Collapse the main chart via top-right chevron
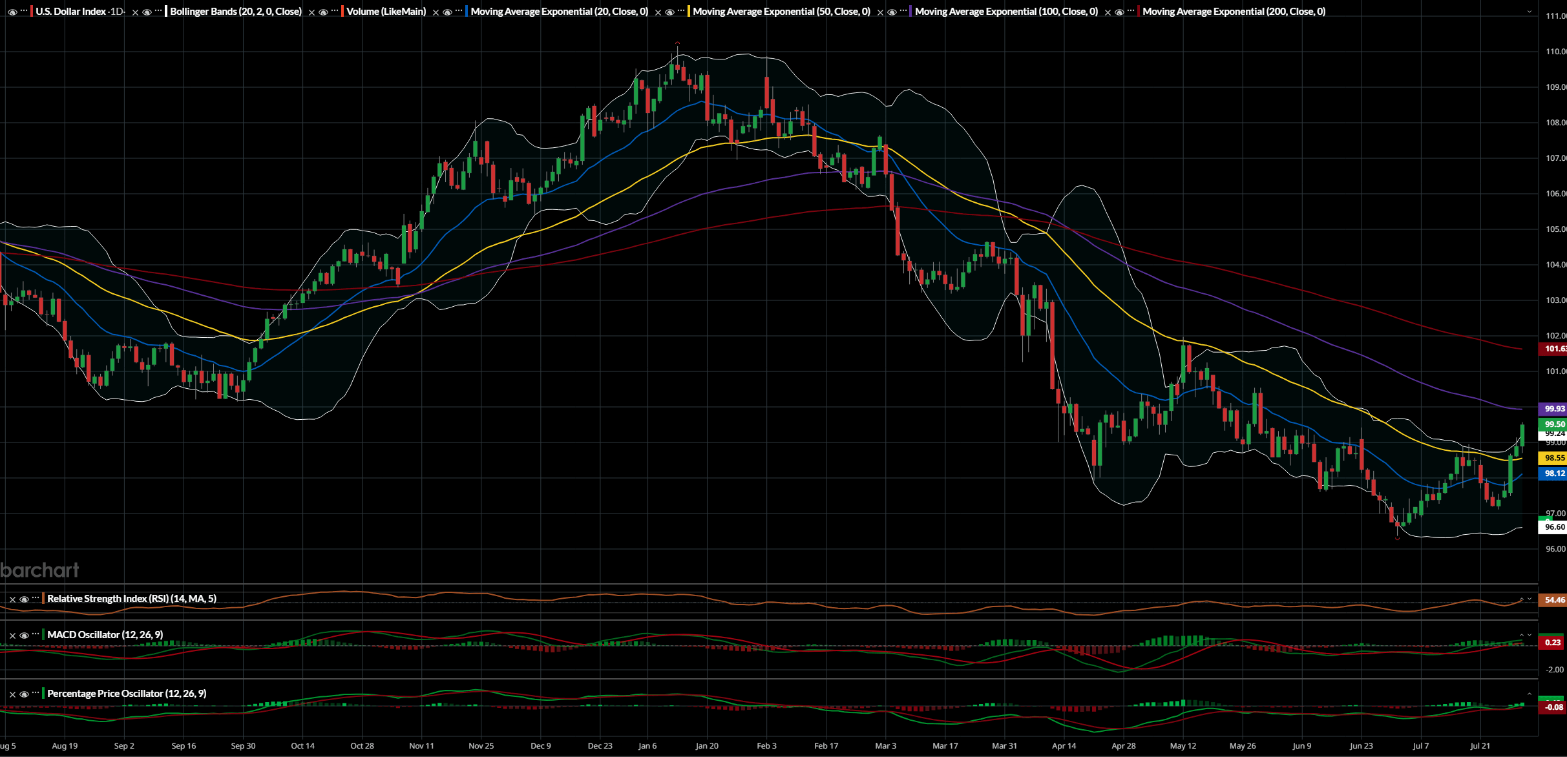The height and width of the screenshot is (757, 1567). [x=1530, y=12]
